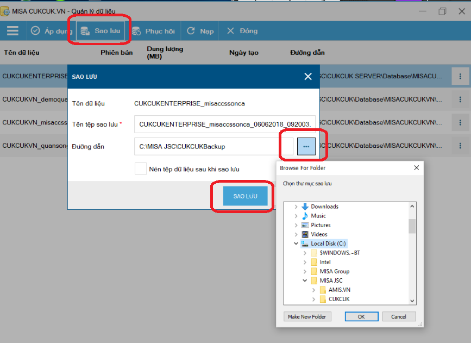Expand the Intel folder node

point(305,262)
